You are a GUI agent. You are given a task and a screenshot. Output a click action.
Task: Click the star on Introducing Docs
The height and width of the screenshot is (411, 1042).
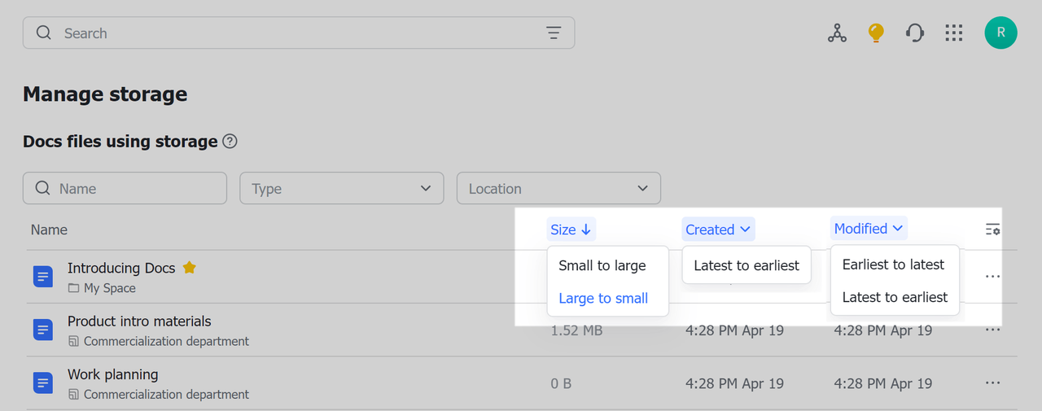(x=189, y=267)
